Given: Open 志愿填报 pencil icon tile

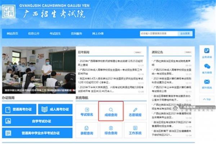Looking at the screenshot, I should [135, 112].
